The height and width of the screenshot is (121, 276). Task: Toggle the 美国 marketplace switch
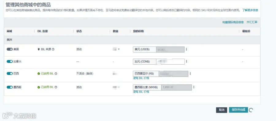(10, 49)
